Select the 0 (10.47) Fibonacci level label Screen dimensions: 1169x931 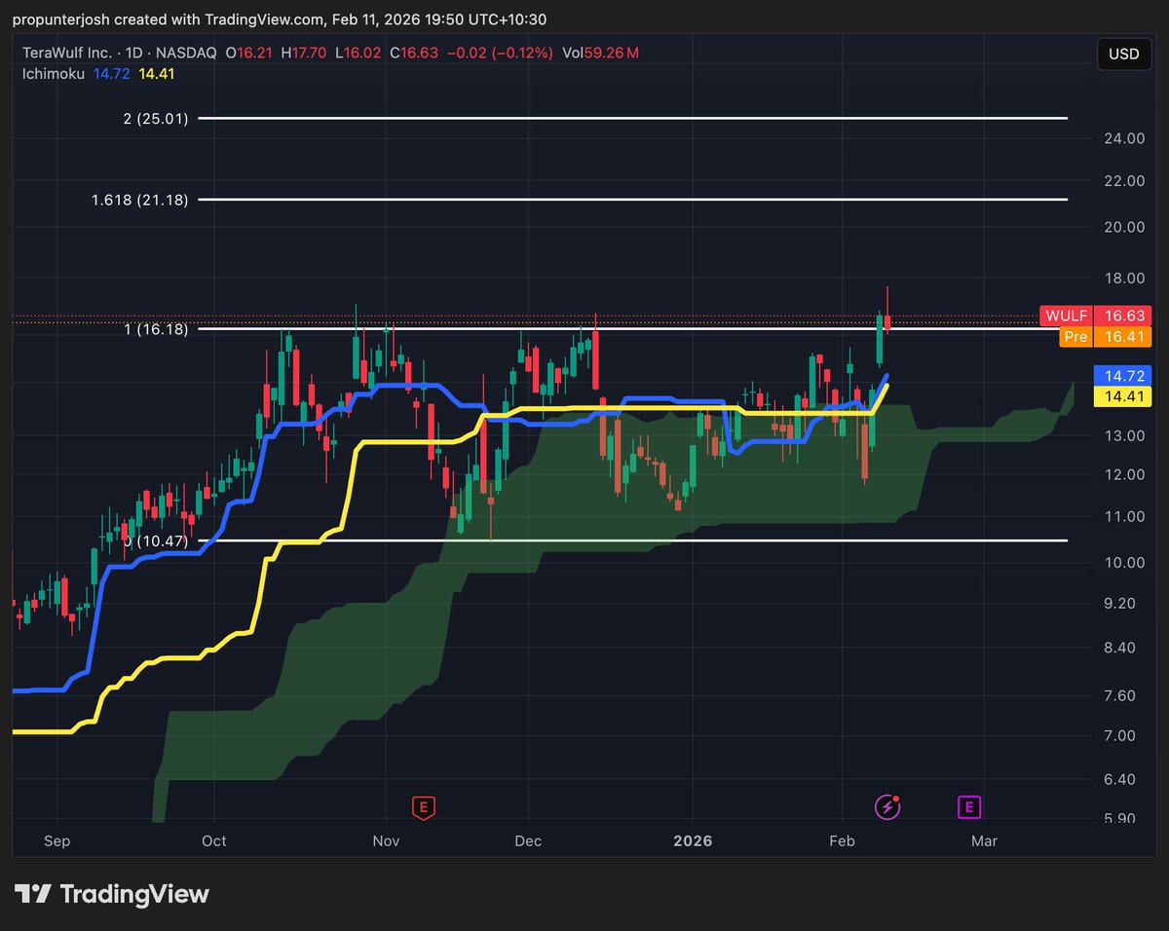click(156, 540)
